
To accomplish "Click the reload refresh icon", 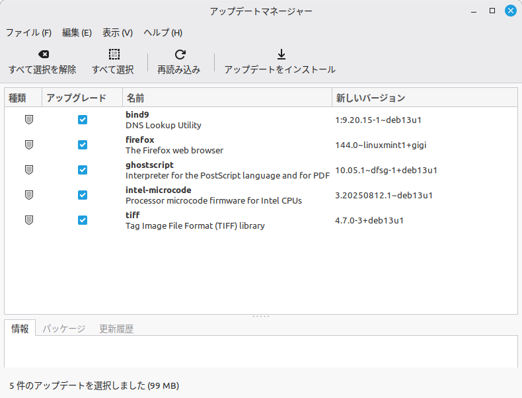I will [179, 55].
